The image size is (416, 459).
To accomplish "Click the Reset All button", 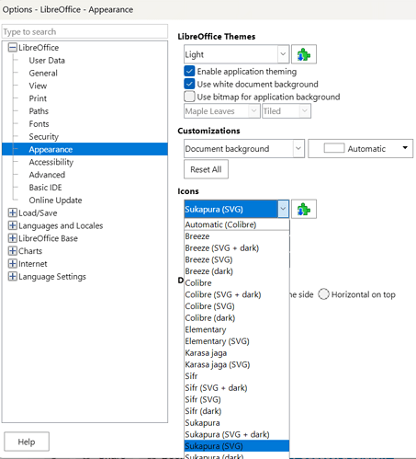I will [x=206, y=169].
